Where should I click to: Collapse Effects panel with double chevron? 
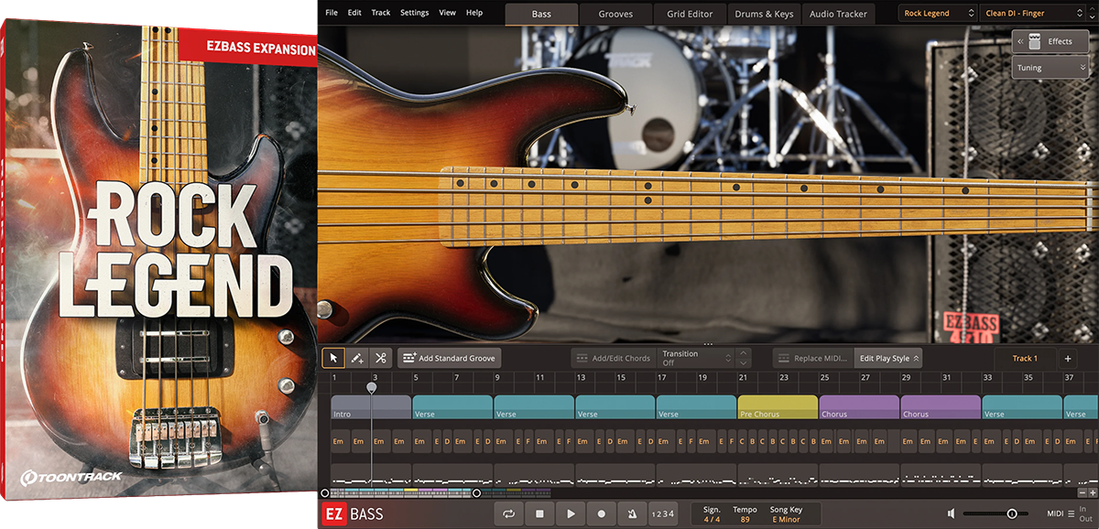point(1019,41)
